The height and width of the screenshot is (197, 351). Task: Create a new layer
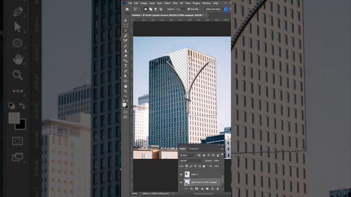click(212, 189)
